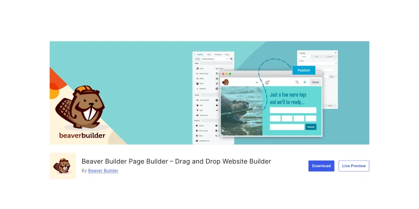
Task: Select the Menu module
Action: [x=200, y=136]
